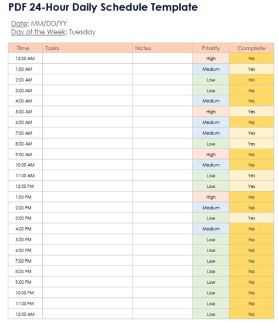
Task: Click the Date MM/DD/YY field
Action: coord(39,23)
